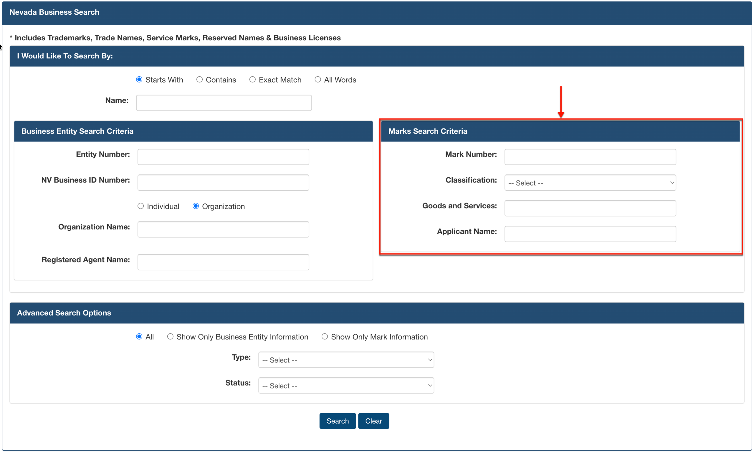Screen dimensions: 754x476
Task: Select the All advanced search option
Action: coord(139,337)
